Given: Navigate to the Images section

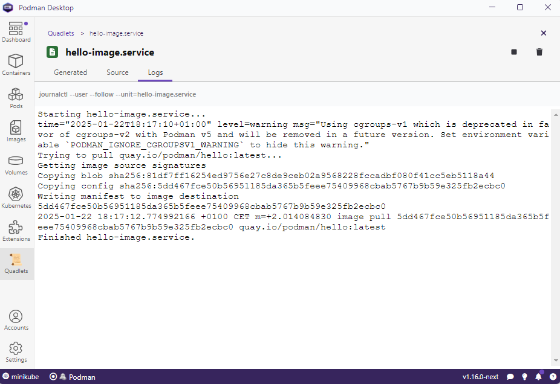Looking at the screenshot, I should 16,132.
